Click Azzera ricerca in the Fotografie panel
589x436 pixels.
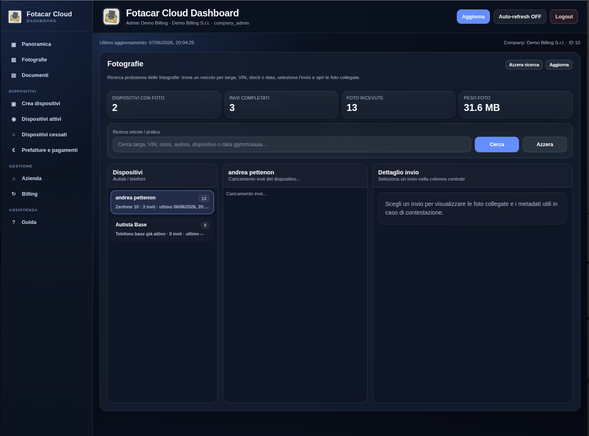[524, 65]
